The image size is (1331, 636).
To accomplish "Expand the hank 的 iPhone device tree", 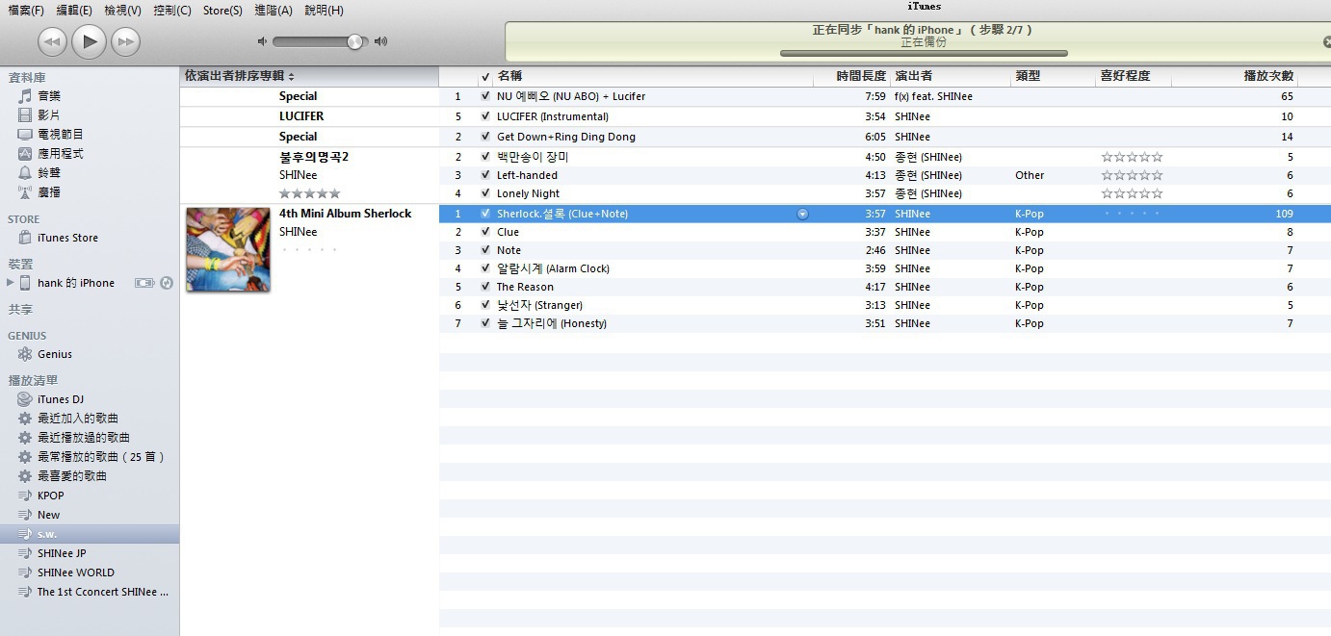I will tap(11, 283).
